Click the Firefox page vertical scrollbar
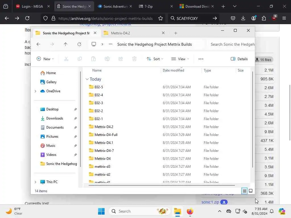This screenshot has width=291, height=218. pyautogui.click(x=290, y=113)
